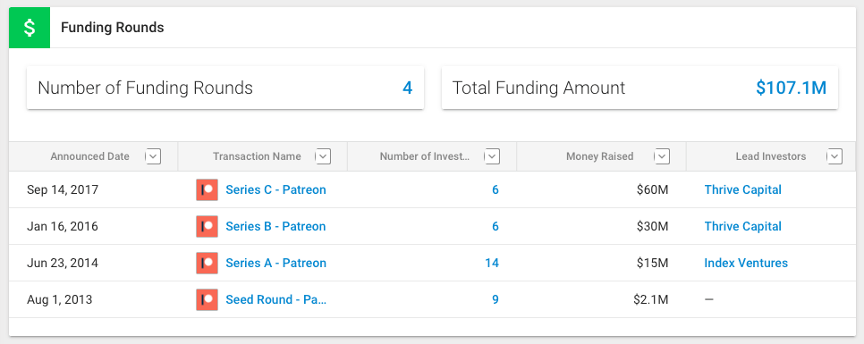The width and height of the screenshot is (864, 344).
Task: Click the investor count 14 for Series A
Action: click(492, 263)
